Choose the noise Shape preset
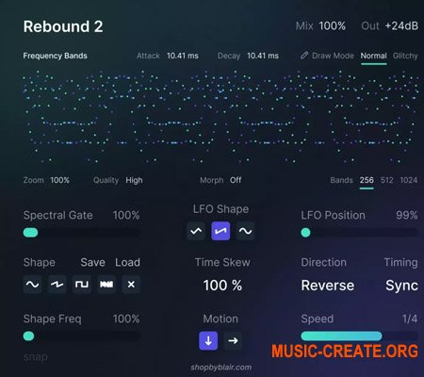Viewport: 424px width, 377px height. (106, 285)
